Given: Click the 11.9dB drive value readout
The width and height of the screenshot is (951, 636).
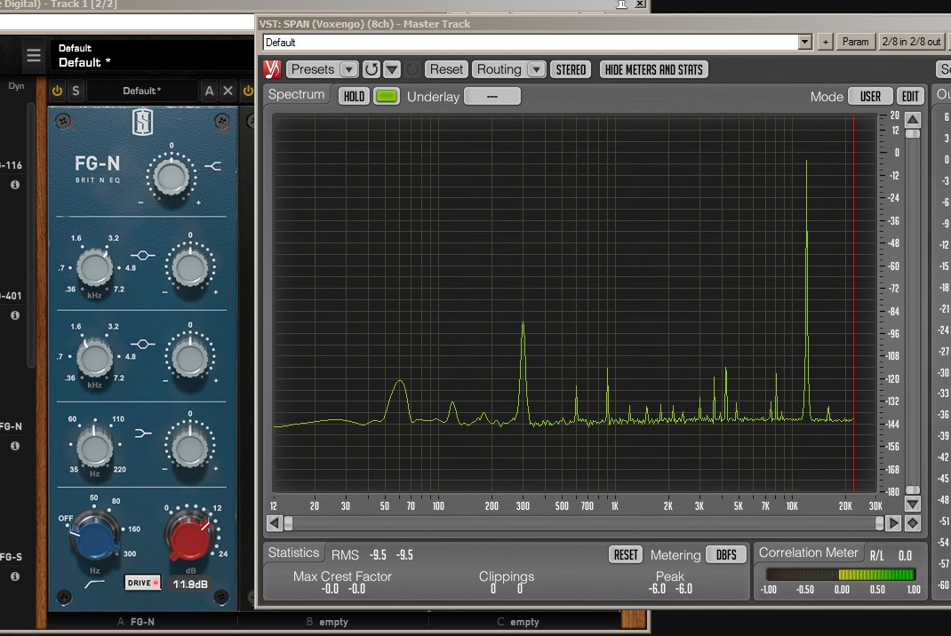Looking at the screenshot, I should coord(190,584).
